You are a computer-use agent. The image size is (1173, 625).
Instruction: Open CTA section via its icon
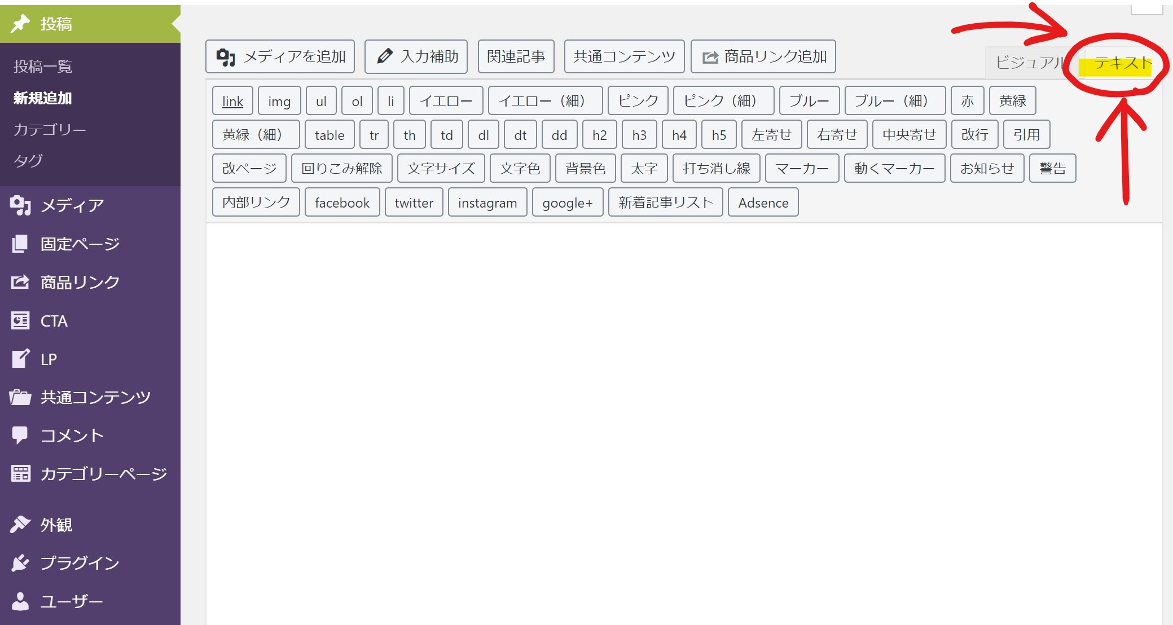coord(20,320)
